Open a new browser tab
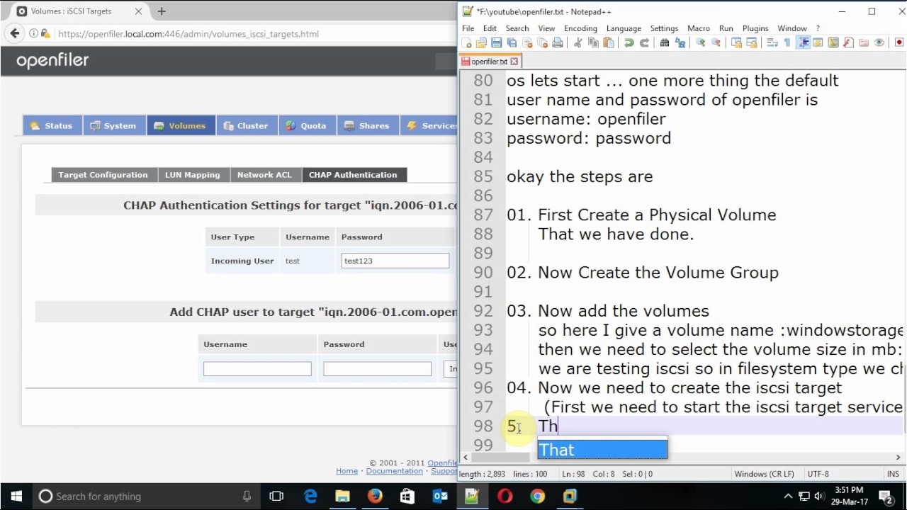 click(x=162, y=11)
